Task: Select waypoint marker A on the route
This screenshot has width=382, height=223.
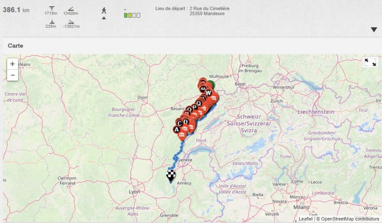Action: pyautogui.click(x=177, y=129)
